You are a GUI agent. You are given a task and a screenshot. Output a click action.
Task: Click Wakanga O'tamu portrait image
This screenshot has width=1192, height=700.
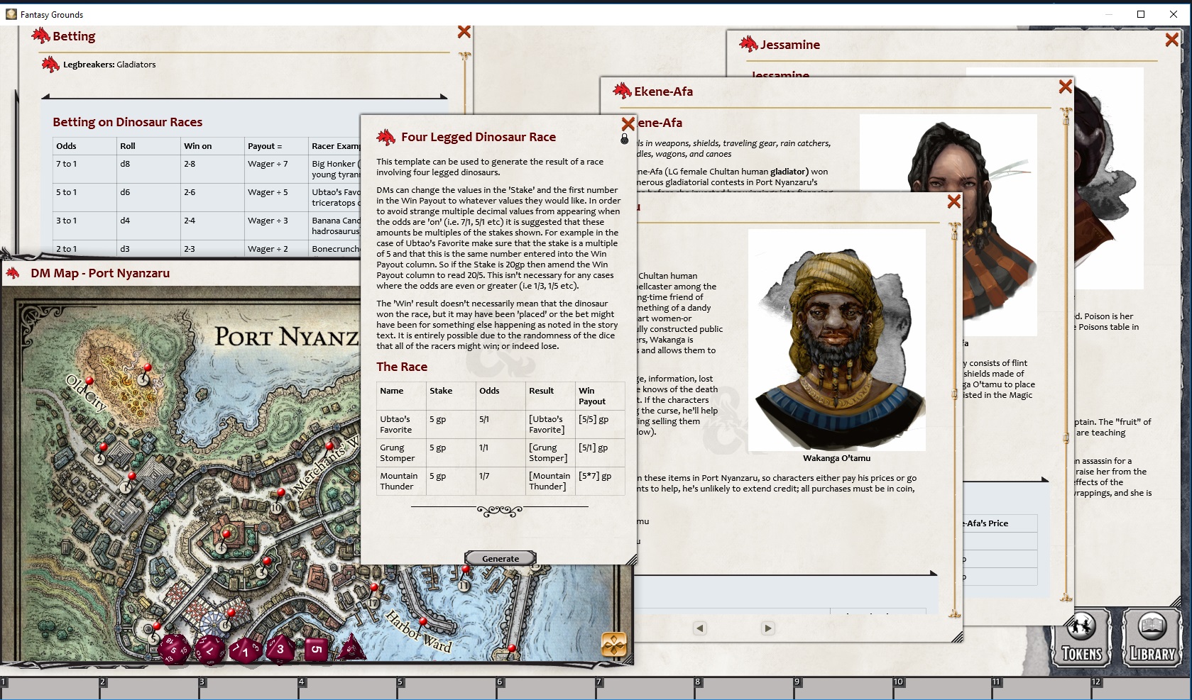tap(836, 339)
